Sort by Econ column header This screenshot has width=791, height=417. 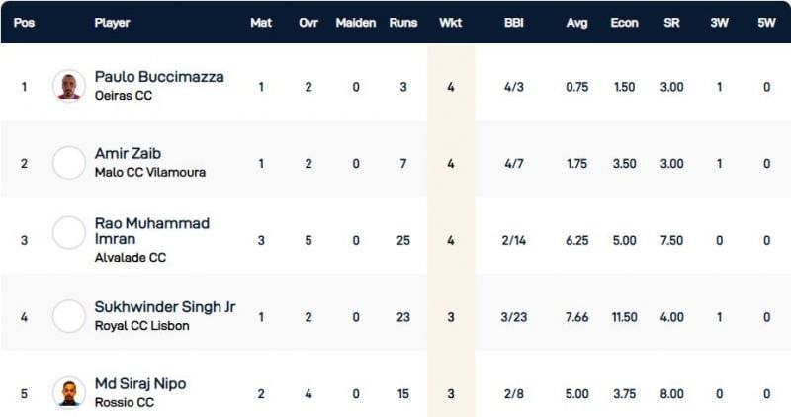624,23
